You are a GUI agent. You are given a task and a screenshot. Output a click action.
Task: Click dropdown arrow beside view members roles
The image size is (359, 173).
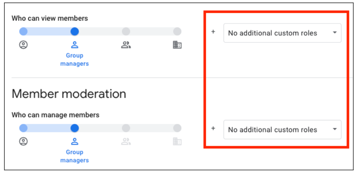[334, 33]
